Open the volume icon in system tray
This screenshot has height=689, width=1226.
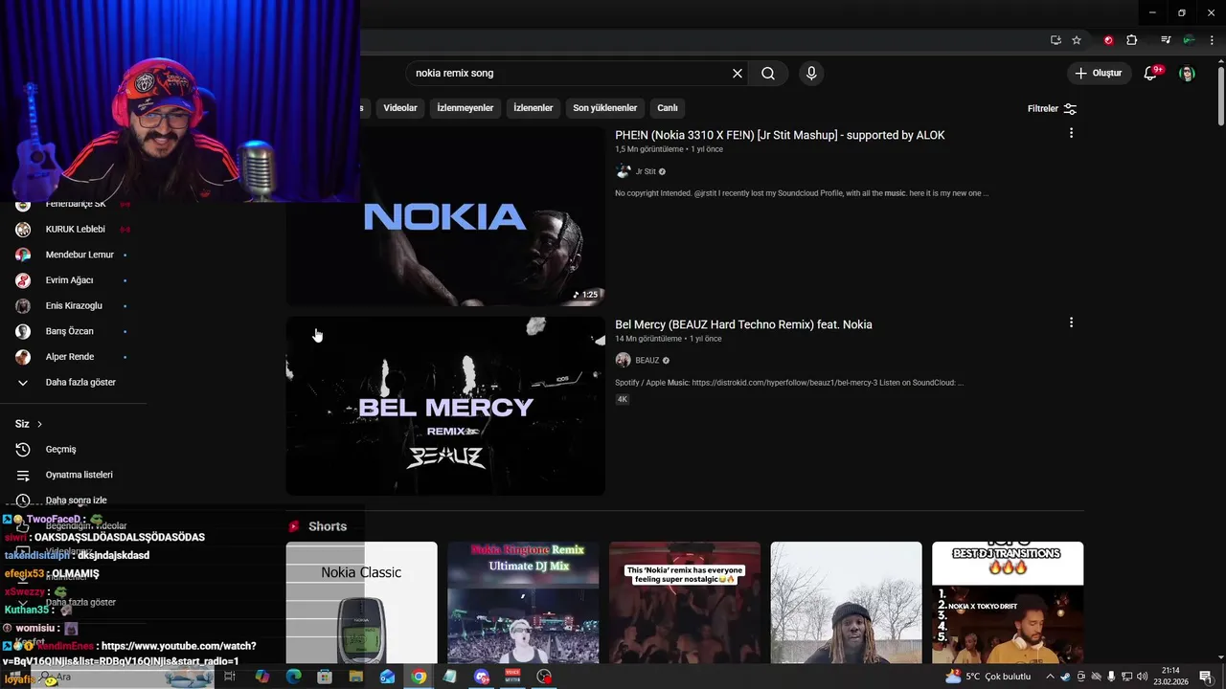tap(1142, 677)
